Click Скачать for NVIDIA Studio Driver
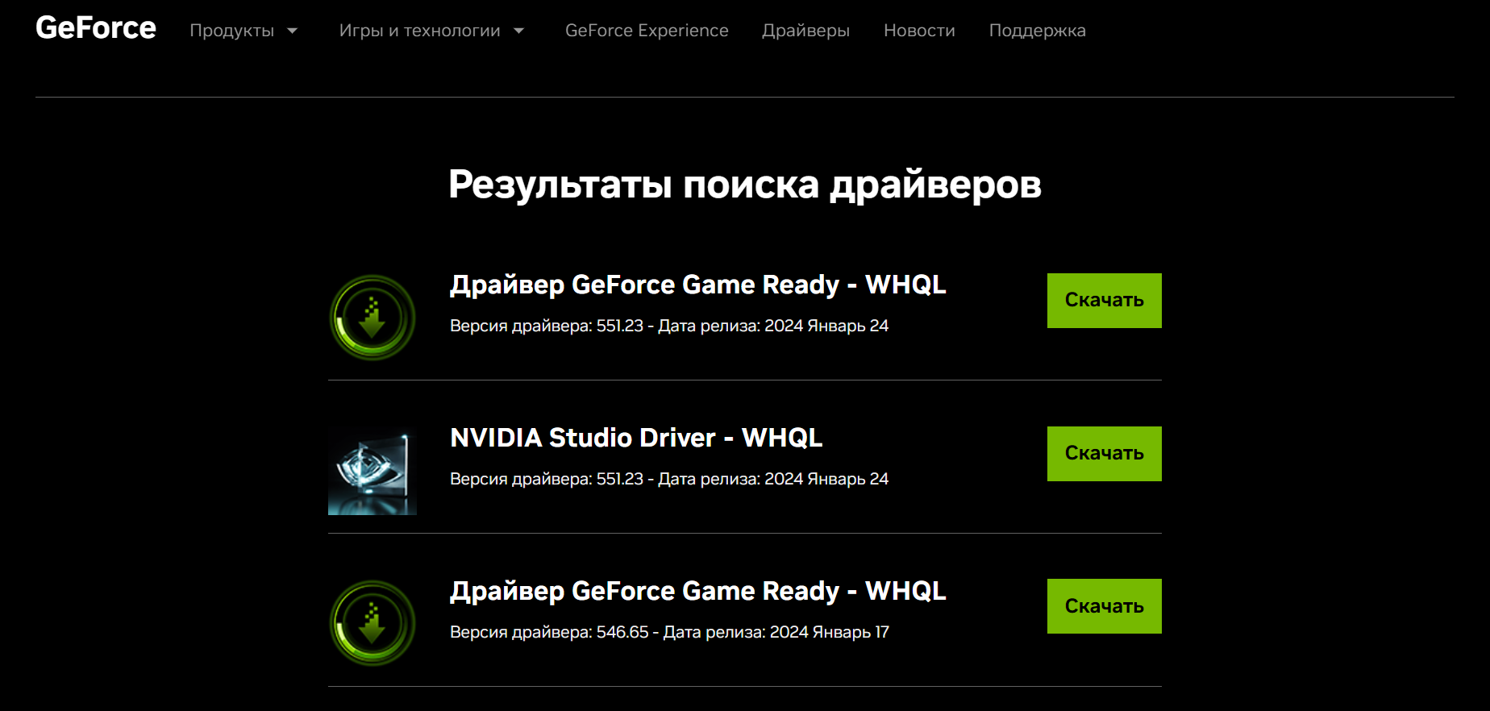The width and height of the screenshot is (1490, 711). 1105,454
